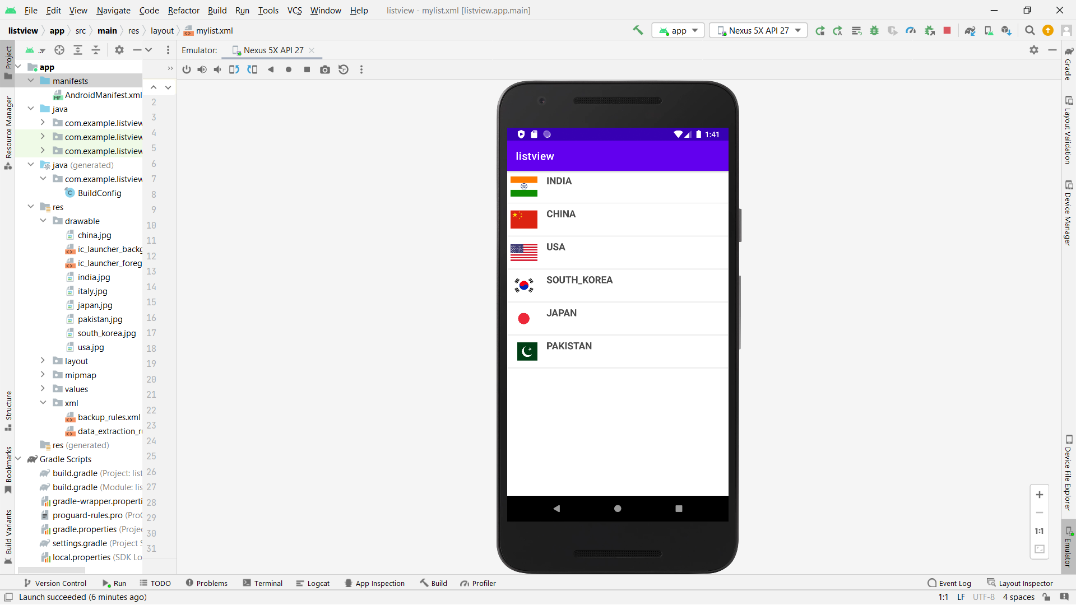Open the emulator extended controls menu

point(362,69)
